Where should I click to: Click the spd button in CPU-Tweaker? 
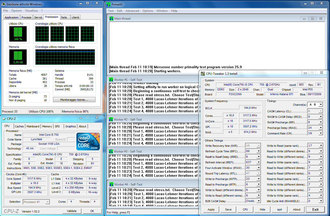(x=279, y=209)
